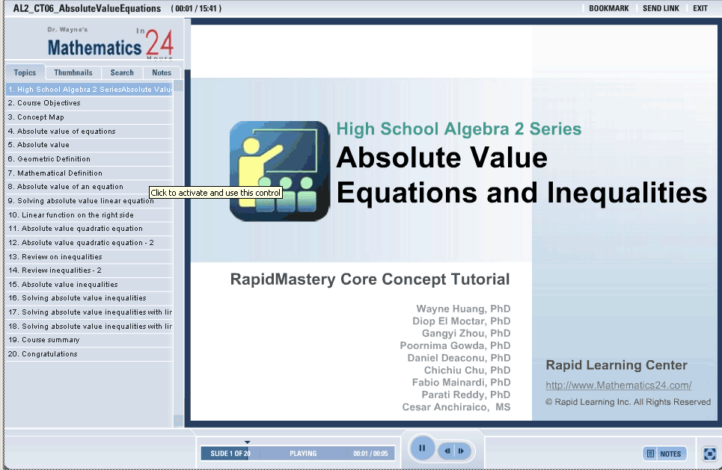Open the Search tab
This screenshot has width=722, height=470.
(122, 72)
